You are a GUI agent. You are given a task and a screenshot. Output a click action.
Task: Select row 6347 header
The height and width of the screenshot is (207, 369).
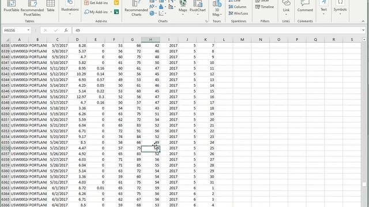pyautogui.click(x=5, y=97)
